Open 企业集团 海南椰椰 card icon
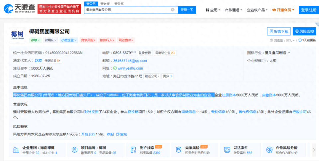 coord(16,150)
